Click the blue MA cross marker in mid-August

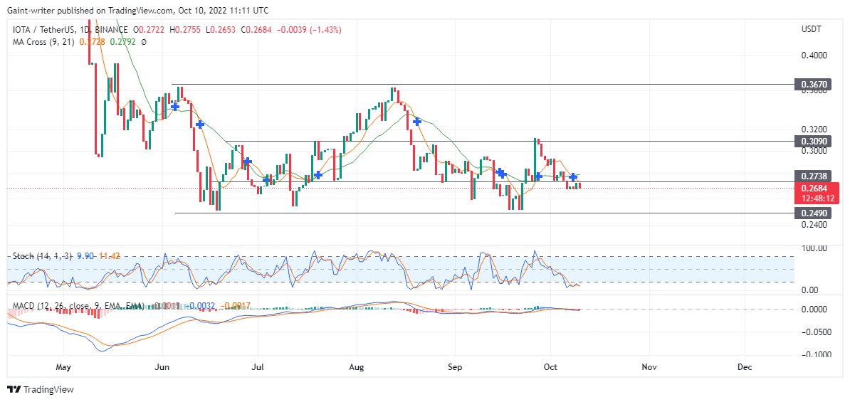tap(417, 122)
